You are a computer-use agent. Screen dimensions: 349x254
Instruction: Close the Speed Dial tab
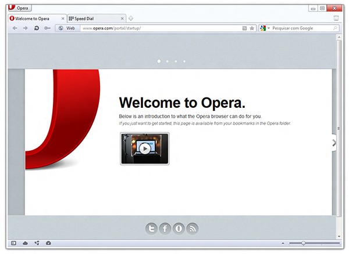122,19
